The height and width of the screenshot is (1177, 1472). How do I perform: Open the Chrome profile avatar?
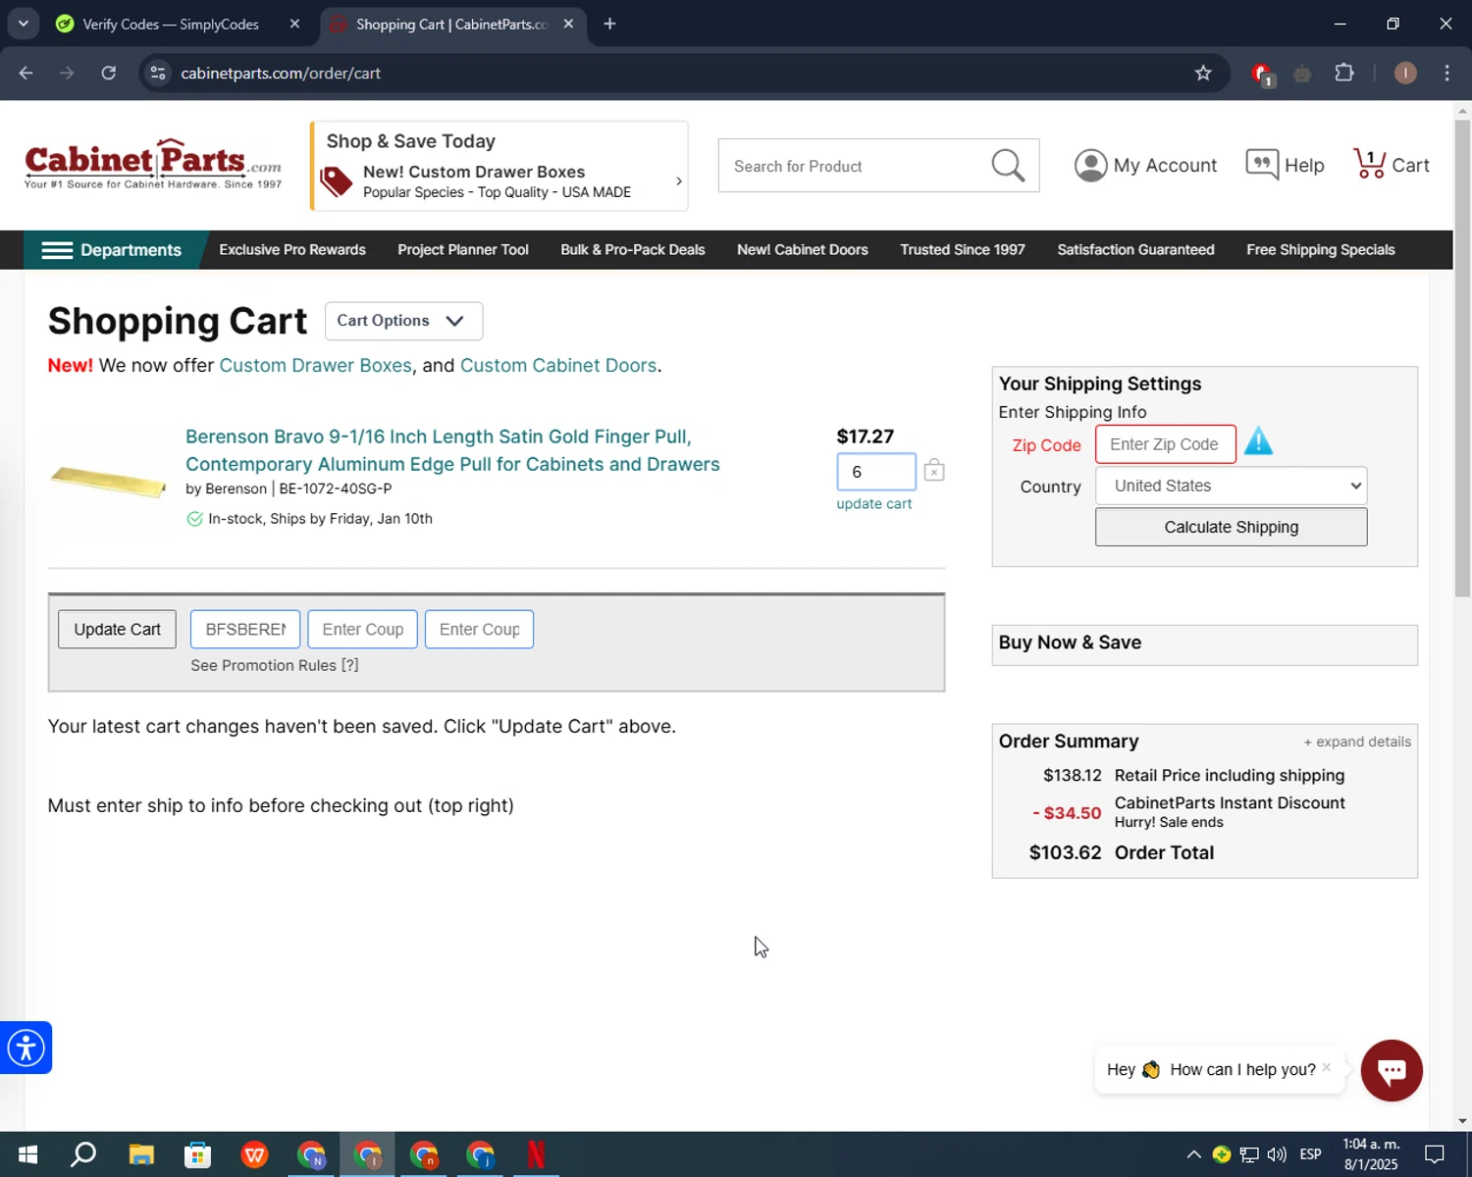click(x=1405, y=74)
